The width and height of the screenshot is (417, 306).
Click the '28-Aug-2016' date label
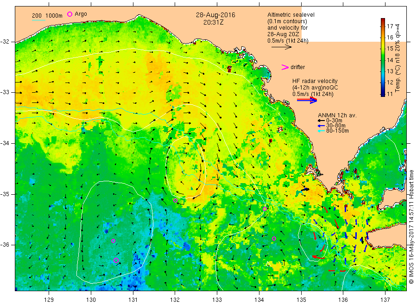click(215, 15)
